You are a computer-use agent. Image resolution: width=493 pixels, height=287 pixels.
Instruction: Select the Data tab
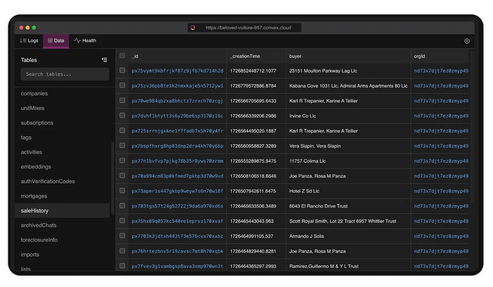pos(56,41)
